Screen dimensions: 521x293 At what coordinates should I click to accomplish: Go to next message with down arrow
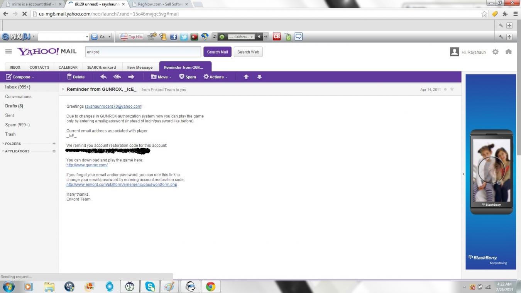pyautogui.click(x=259, y=77)
